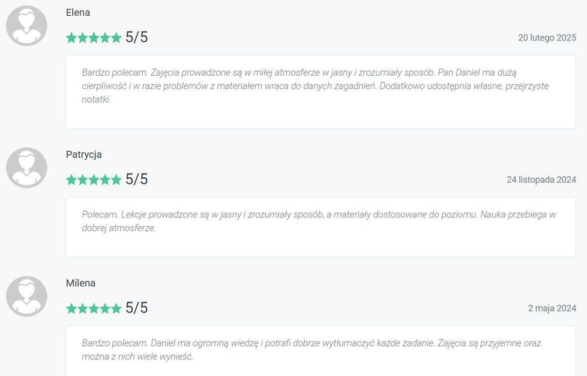Click Milena's review text box
The image size is (587, 376).
(321, 351)
